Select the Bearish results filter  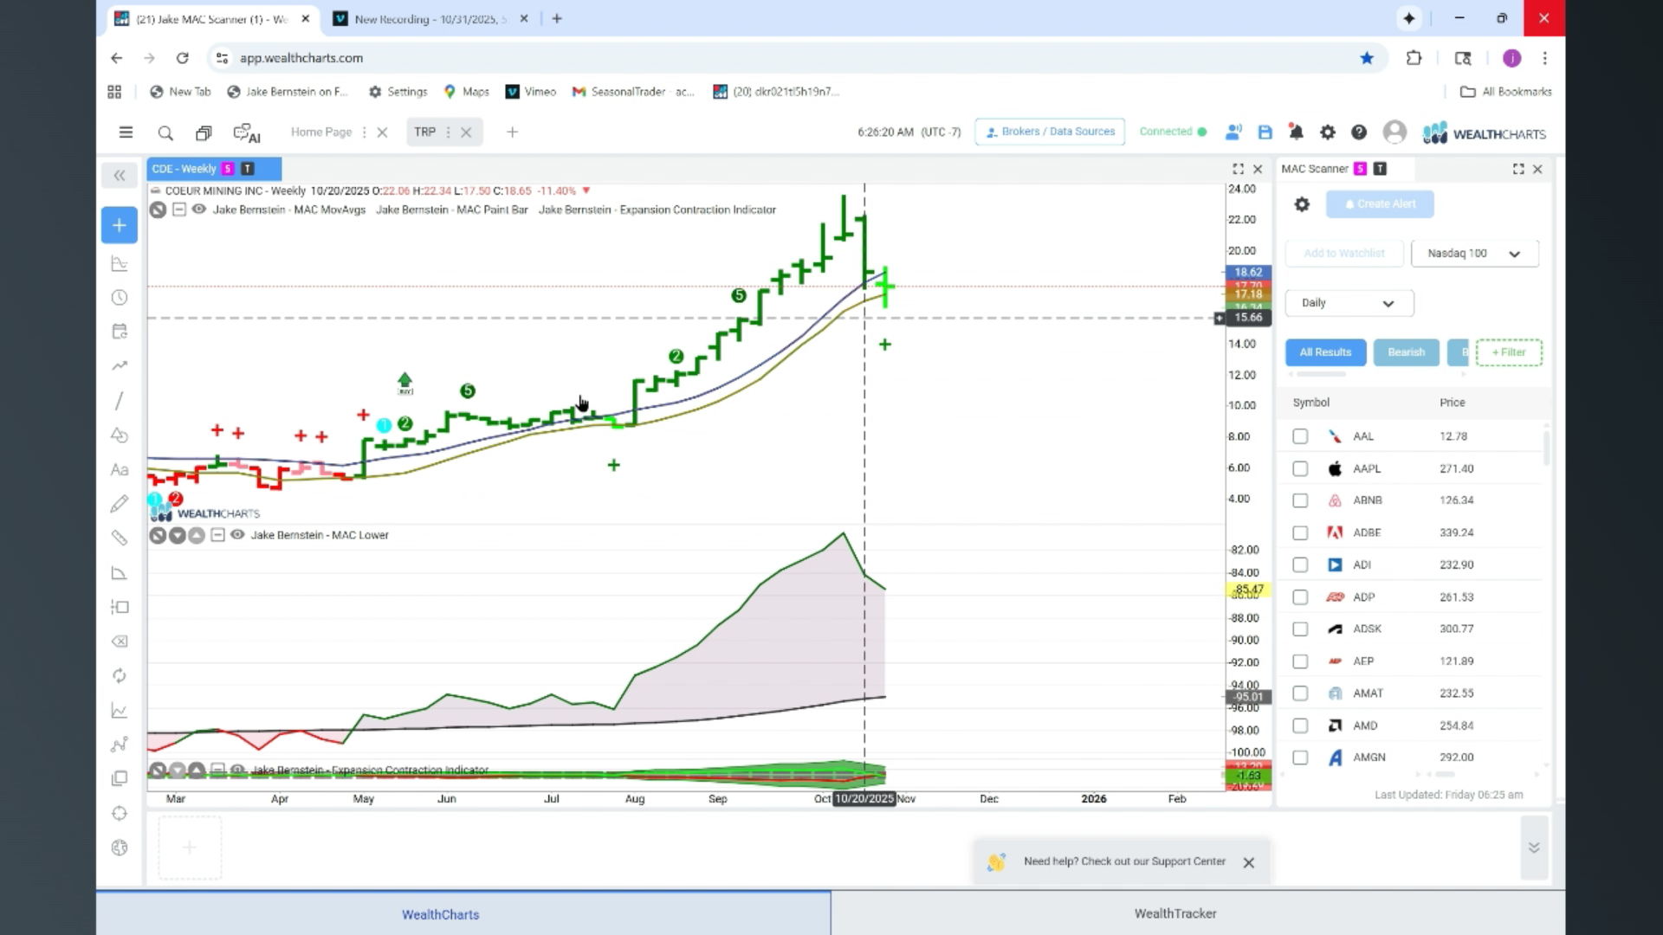pos(1406,352)
